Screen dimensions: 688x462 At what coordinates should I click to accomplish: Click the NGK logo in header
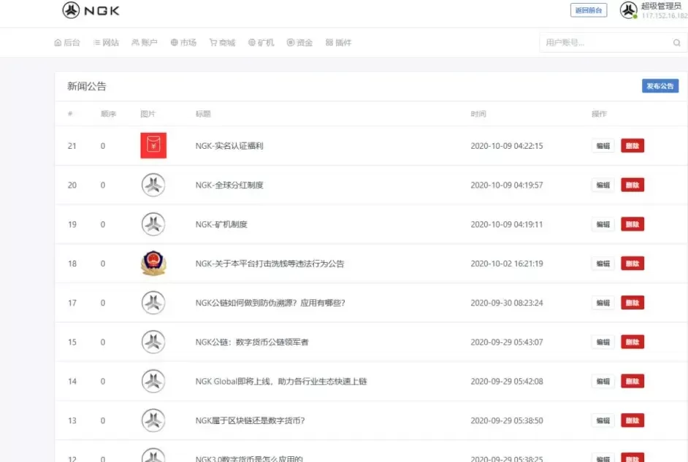tap(91, 10)
